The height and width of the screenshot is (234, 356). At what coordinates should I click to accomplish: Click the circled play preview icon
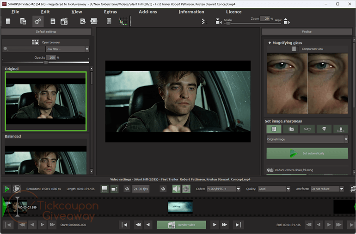(17, 189)
